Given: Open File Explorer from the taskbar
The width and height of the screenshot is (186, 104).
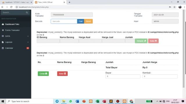Looking at the screenshot, I should point(64,101).
